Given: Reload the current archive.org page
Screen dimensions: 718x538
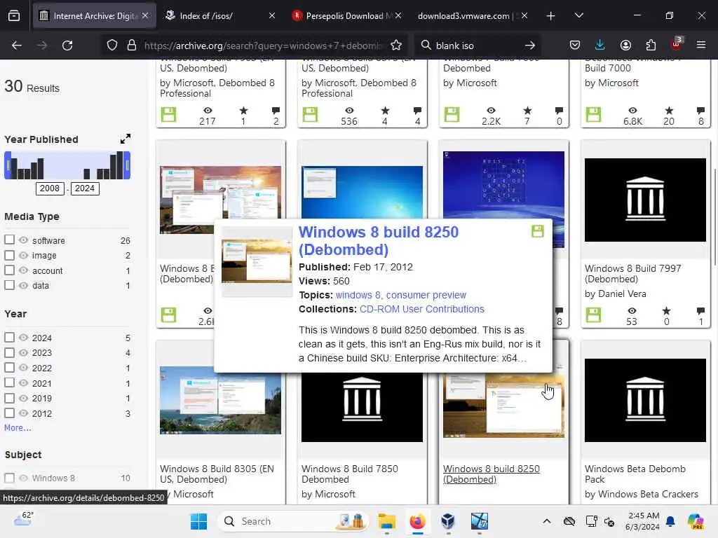Looking at the screenshot, I should pyautogui.click(x=67, y=46).
